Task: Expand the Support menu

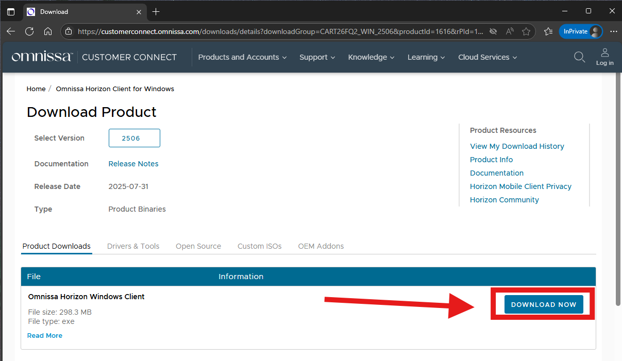Action: [x=317, y=57]
